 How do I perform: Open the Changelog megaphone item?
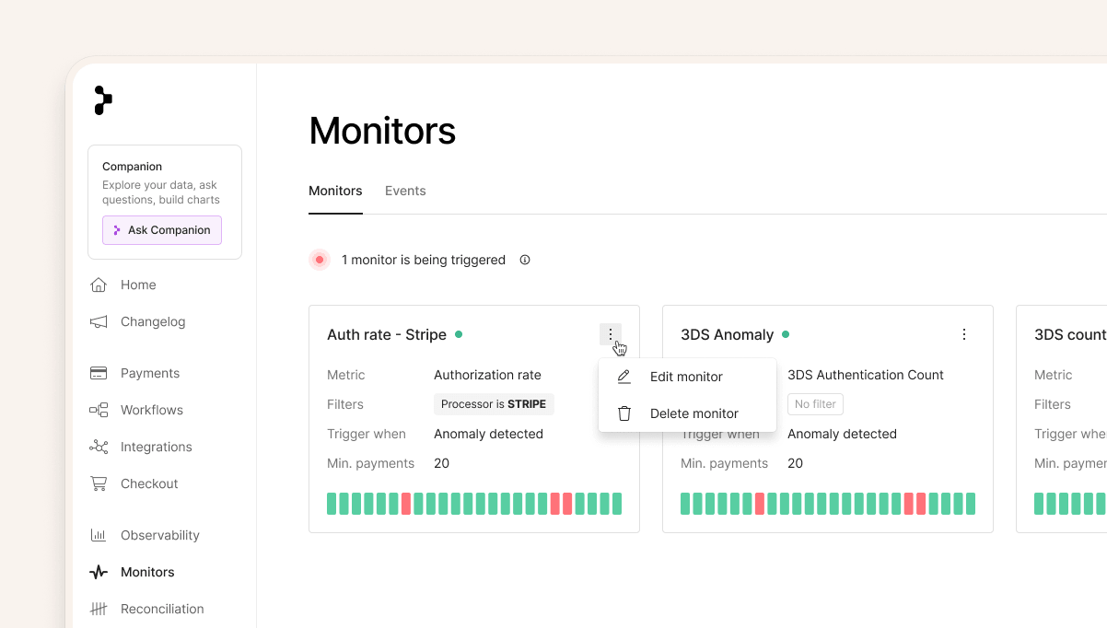[137, 321]
